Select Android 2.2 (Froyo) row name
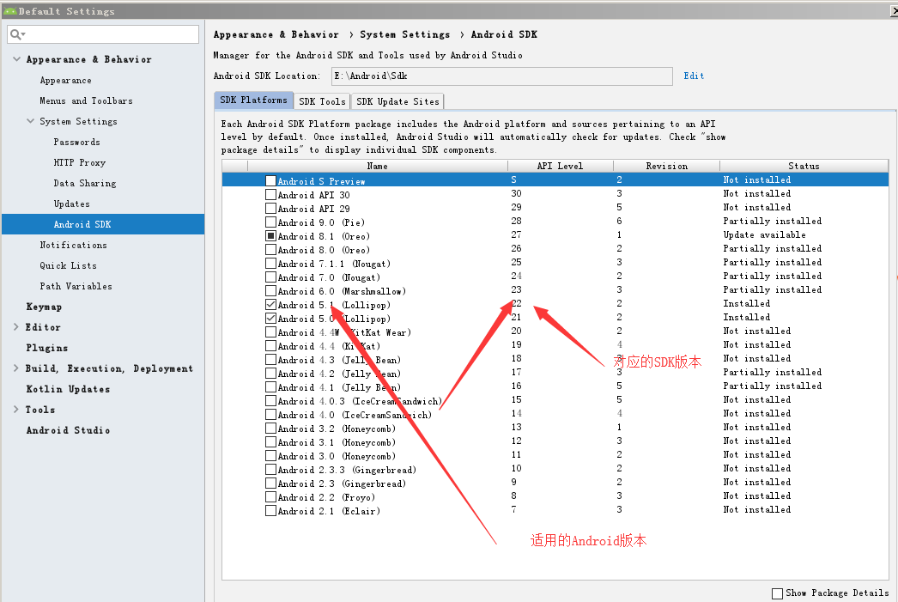 pos(326,497)
